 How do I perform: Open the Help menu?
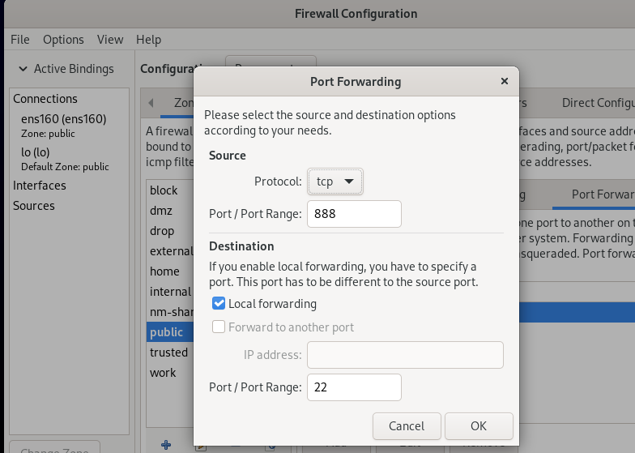[x=148, y=39]
